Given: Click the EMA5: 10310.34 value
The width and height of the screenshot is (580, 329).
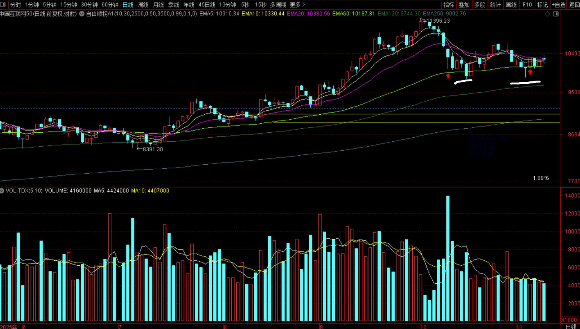Looking at the screenshot, I should (x=219, y=14).
